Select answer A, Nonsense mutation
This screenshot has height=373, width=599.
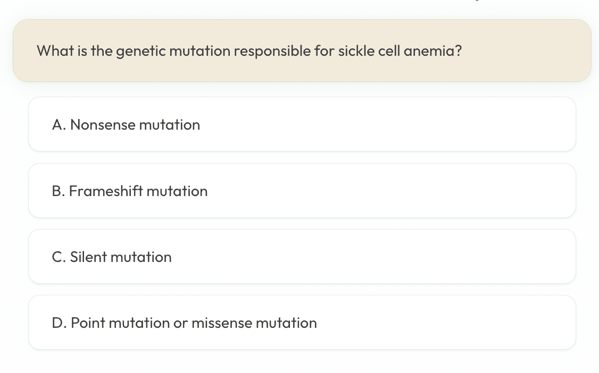coord(302,124)
